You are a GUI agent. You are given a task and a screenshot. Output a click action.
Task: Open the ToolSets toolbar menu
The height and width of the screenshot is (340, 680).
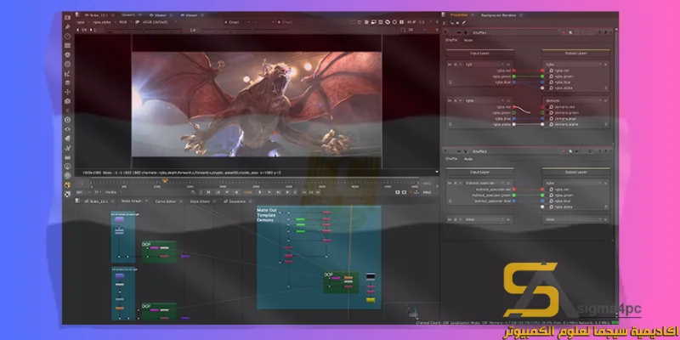point(68,148)
